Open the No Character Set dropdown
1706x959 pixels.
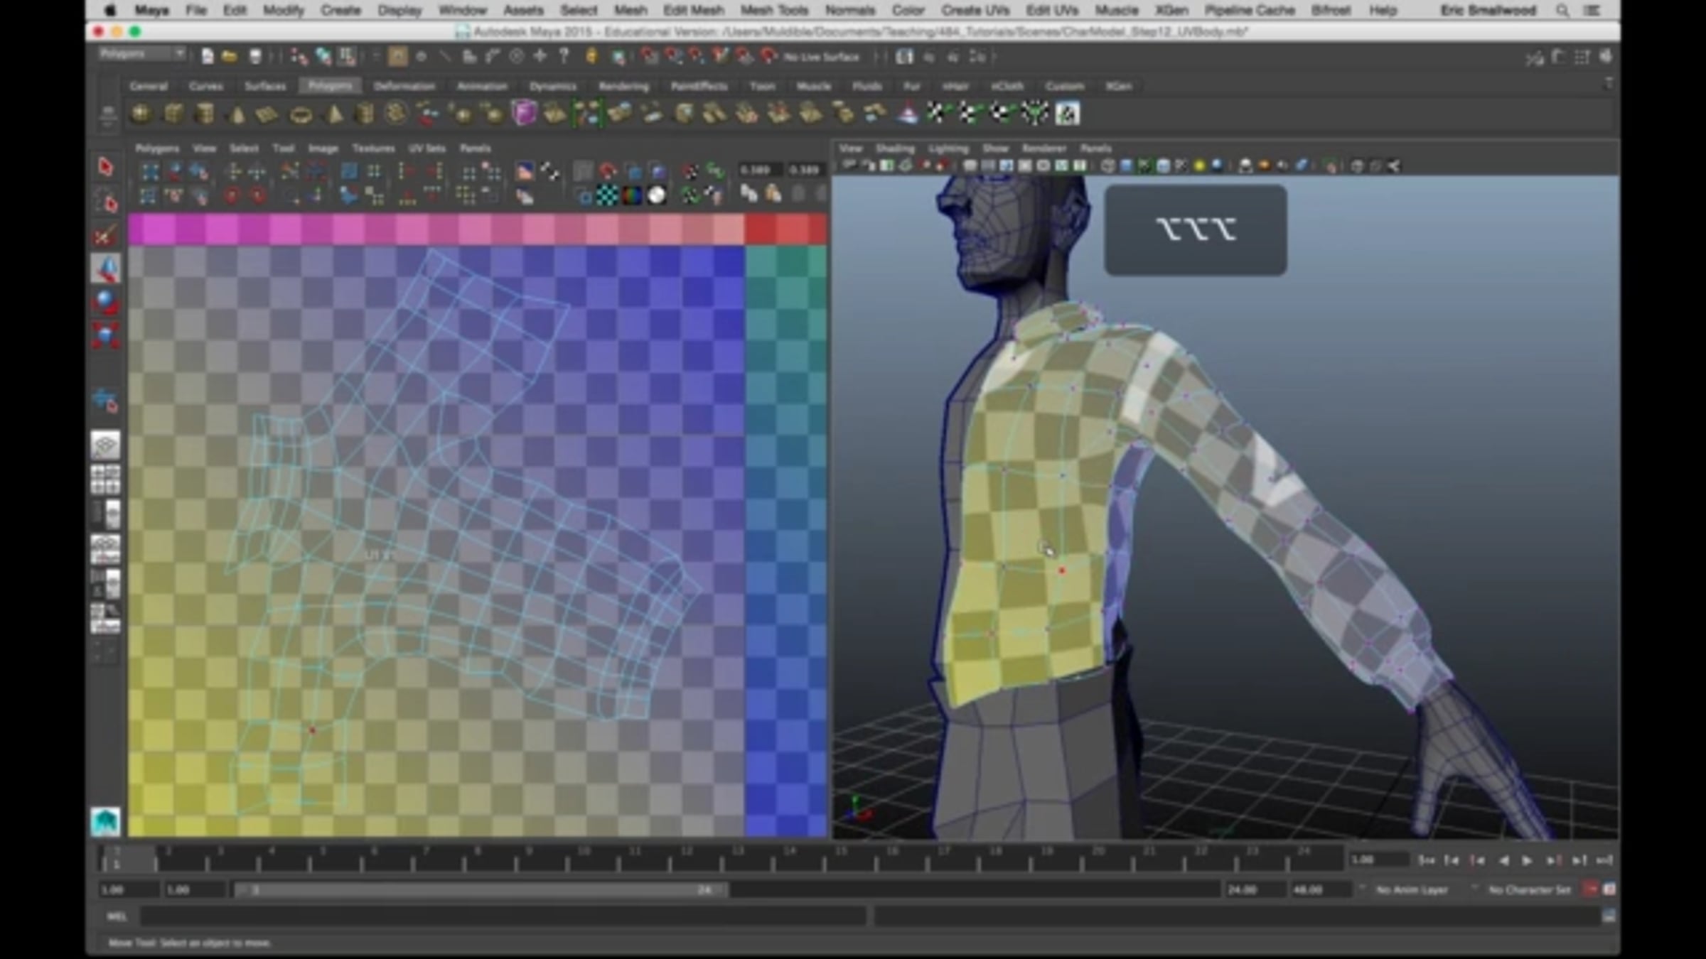[x=1528, y=890]
